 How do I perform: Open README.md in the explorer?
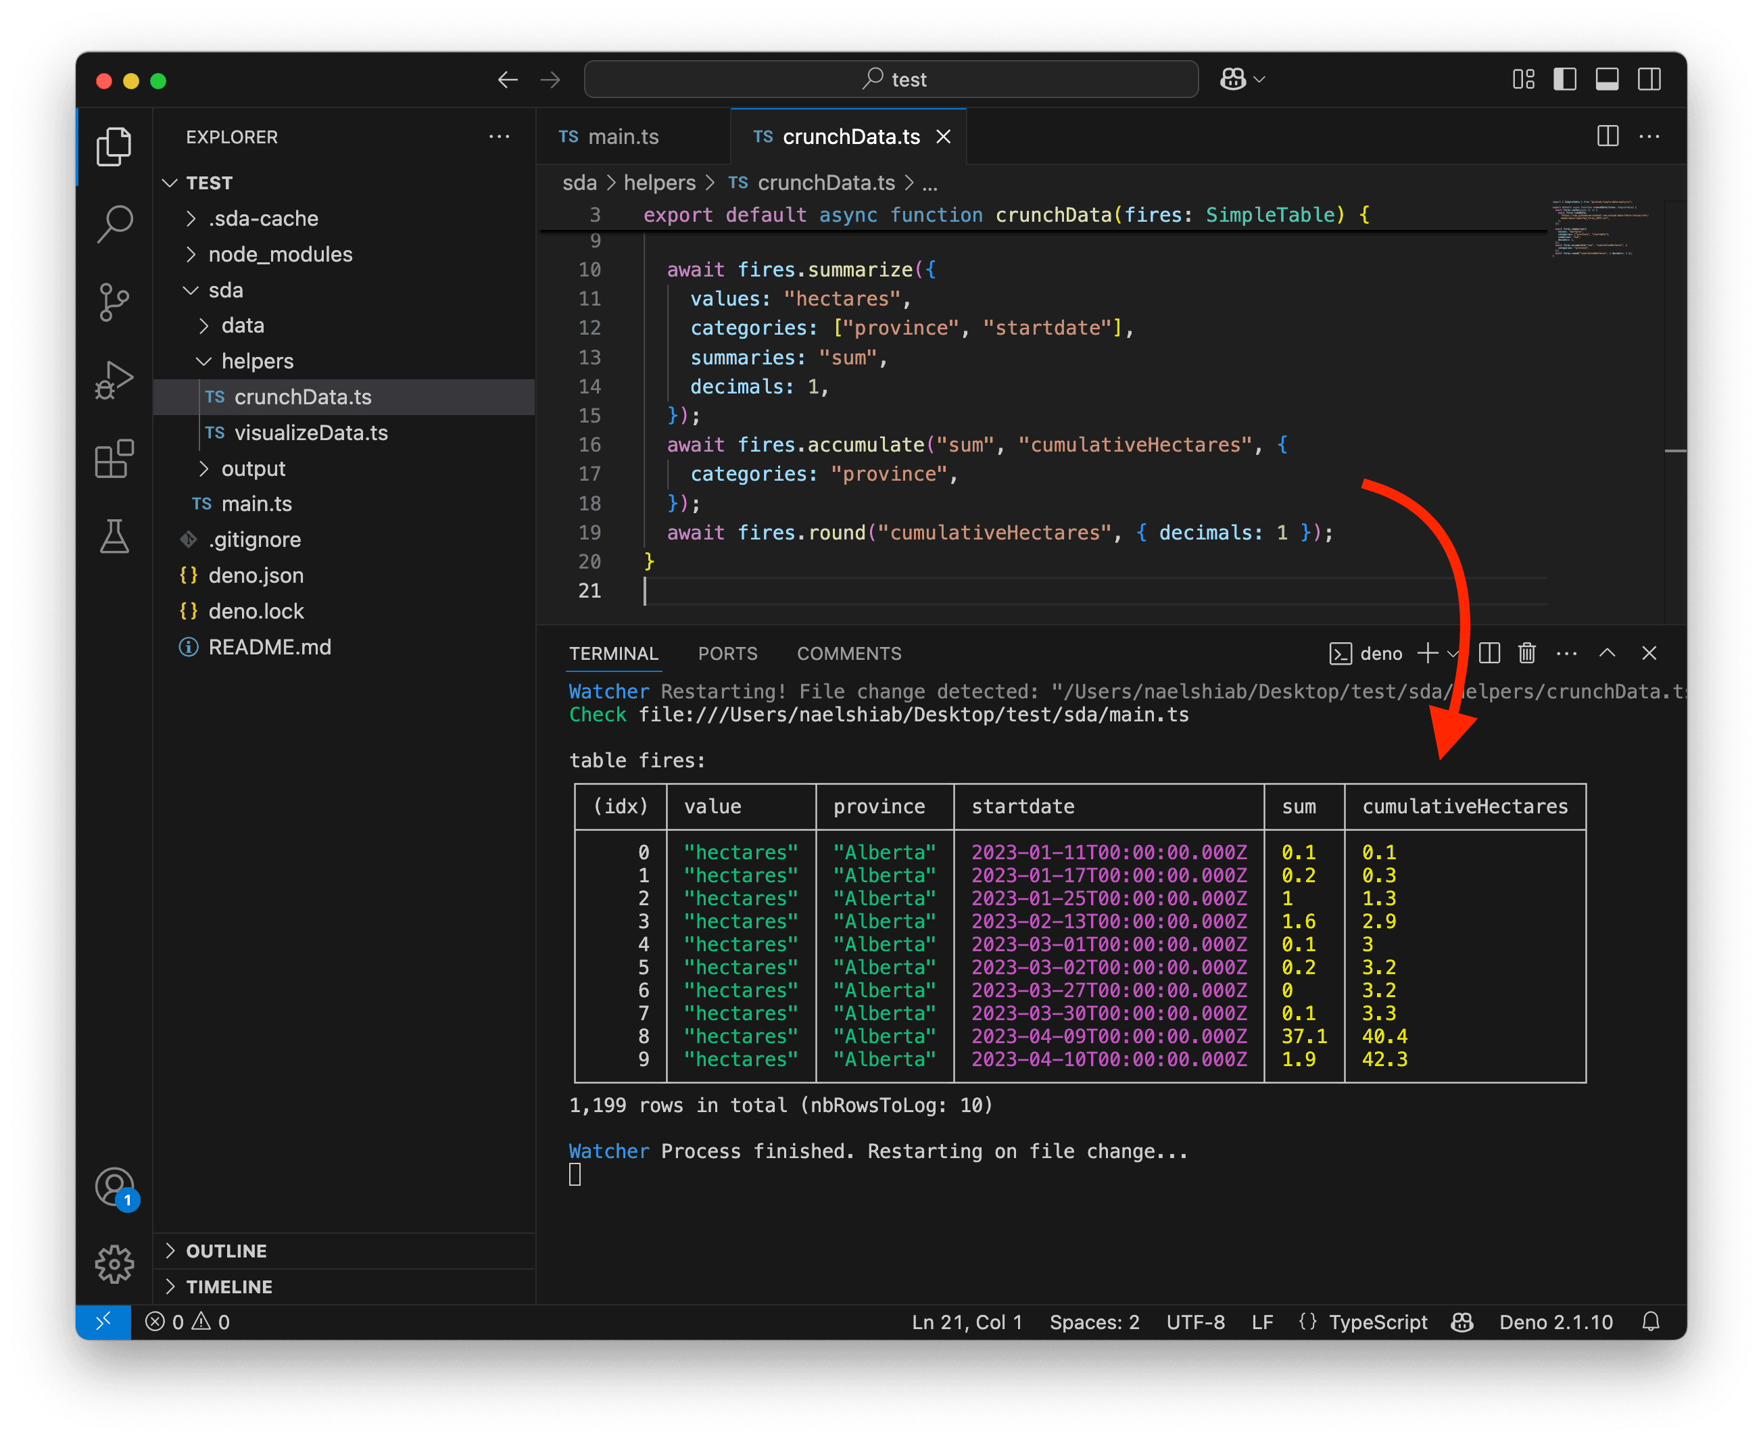[x=344, y=647]
